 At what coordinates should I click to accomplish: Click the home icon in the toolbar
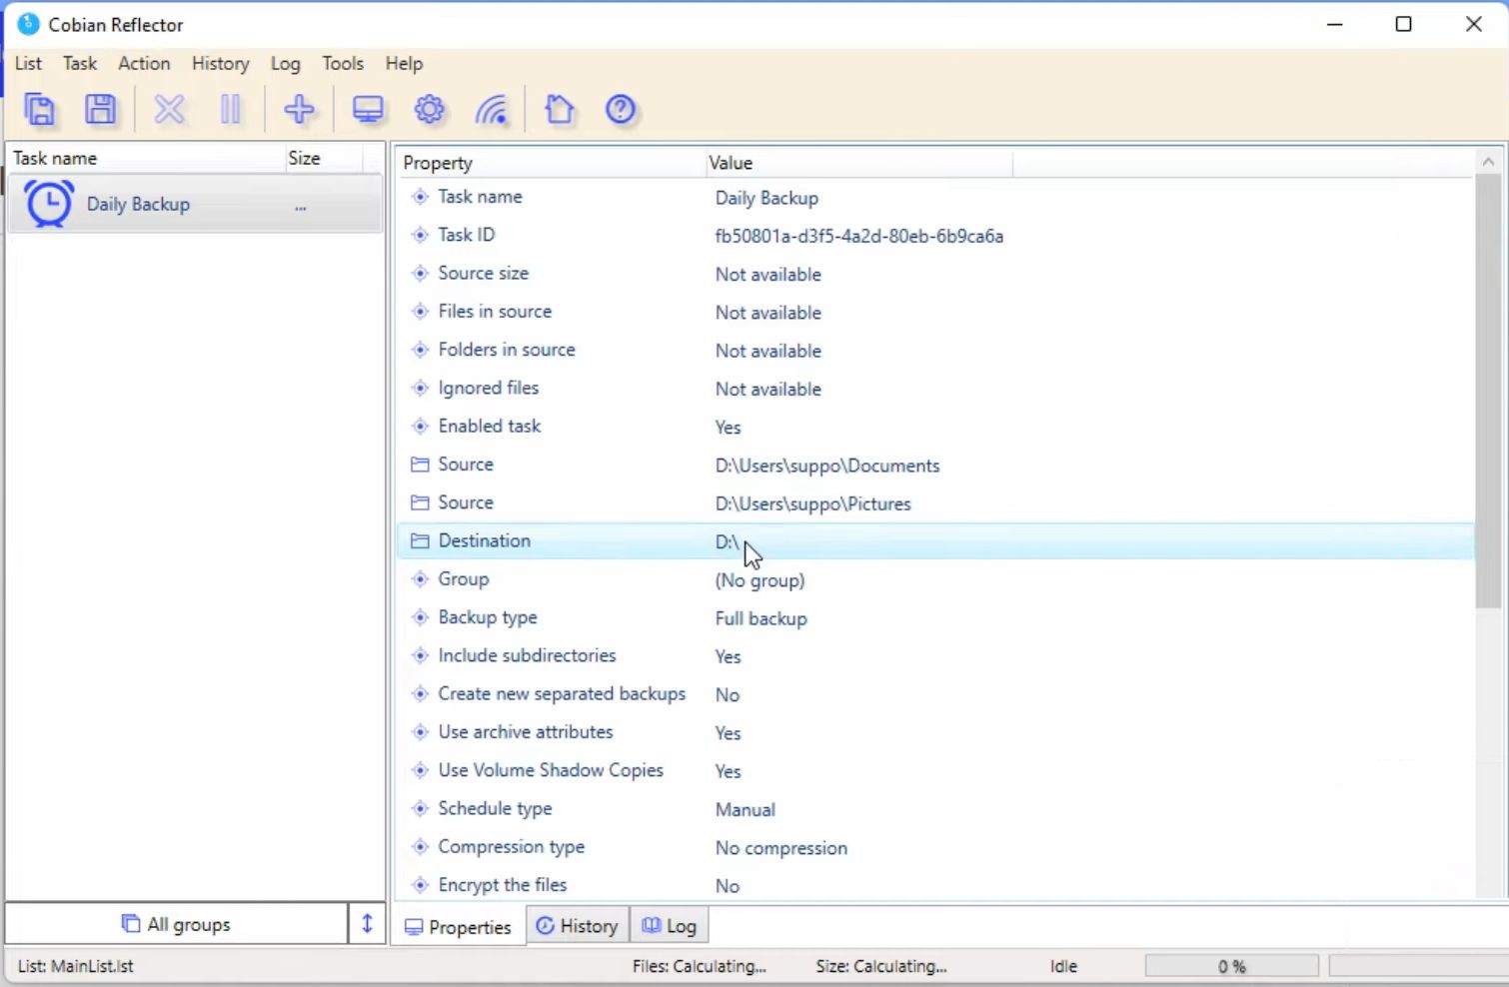coord(560,109)
